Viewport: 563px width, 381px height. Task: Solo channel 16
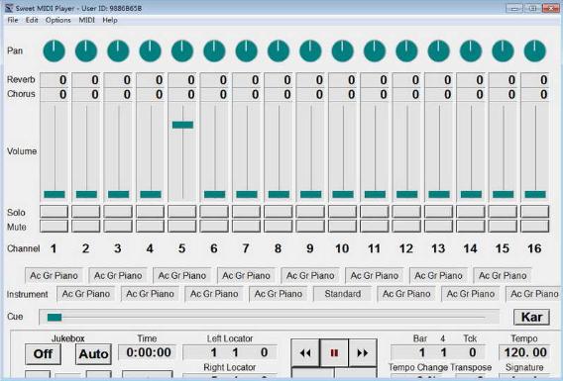click(534, 212)
